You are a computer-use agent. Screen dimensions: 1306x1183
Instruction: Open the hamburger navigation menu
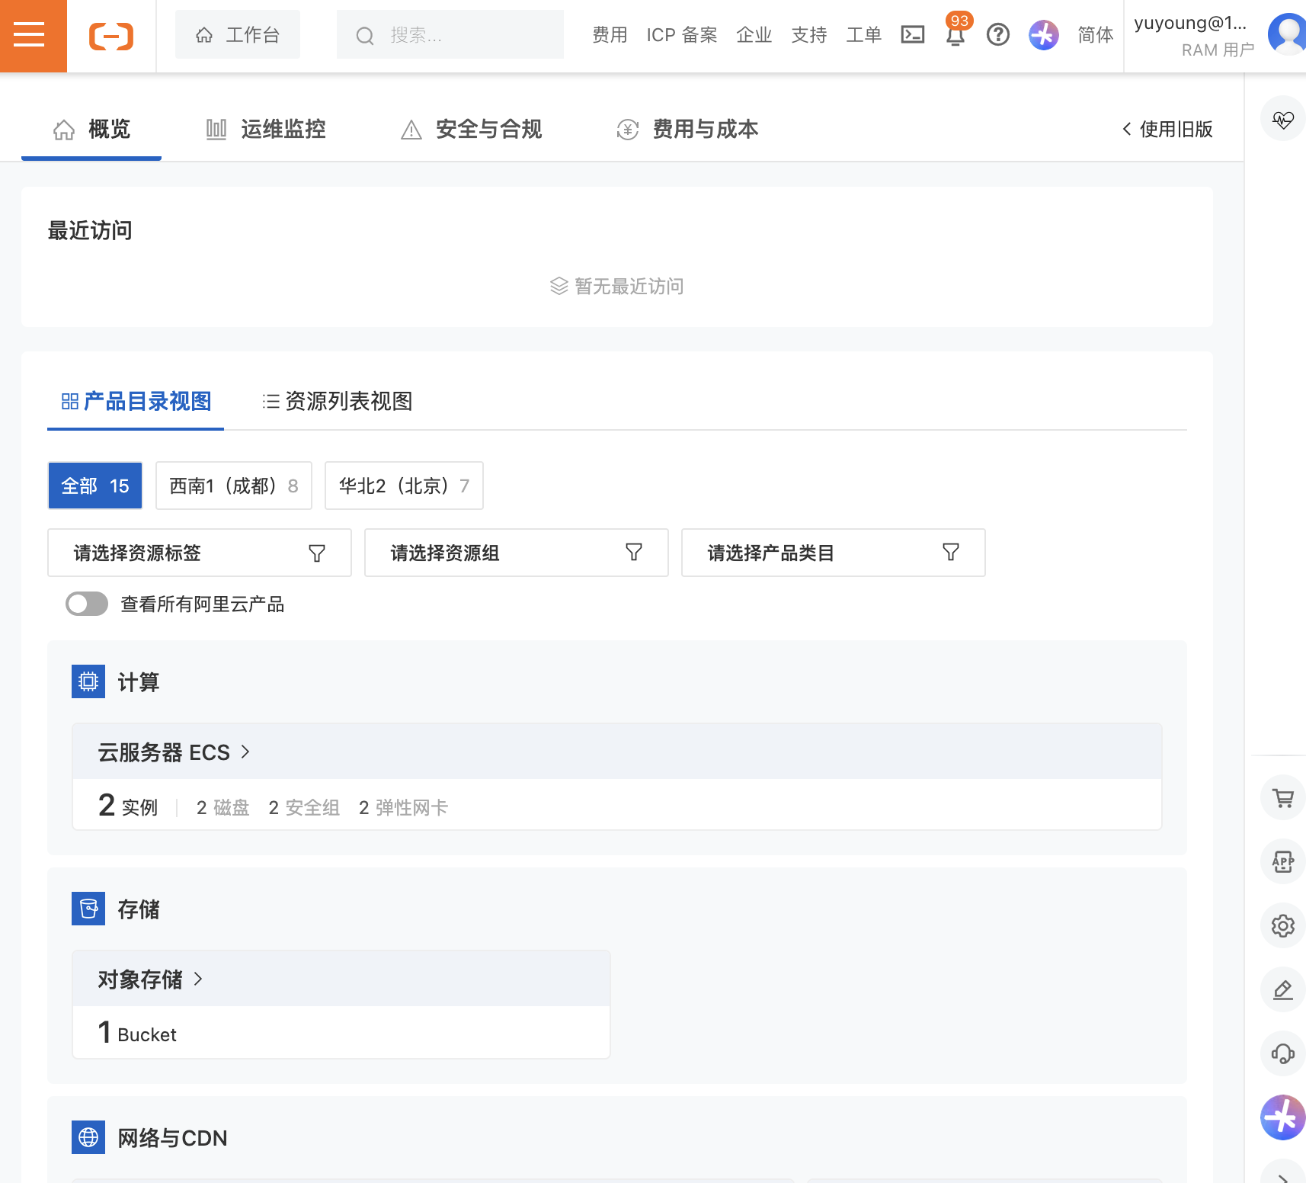click(x=30, y=35)
